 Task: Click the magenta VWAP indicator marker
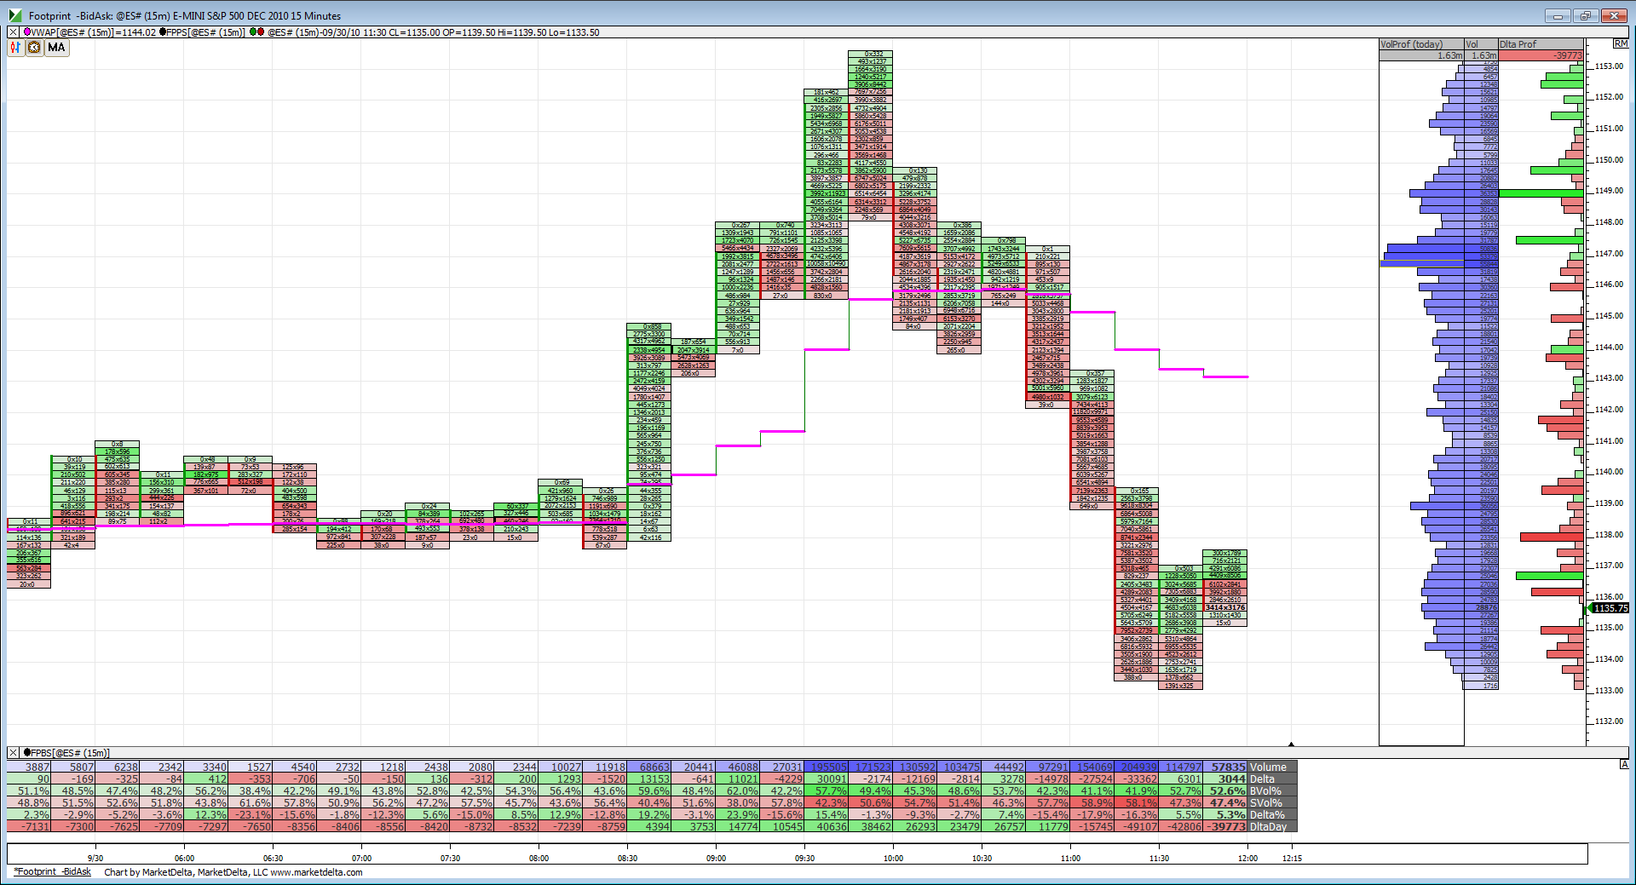(27, 32)
